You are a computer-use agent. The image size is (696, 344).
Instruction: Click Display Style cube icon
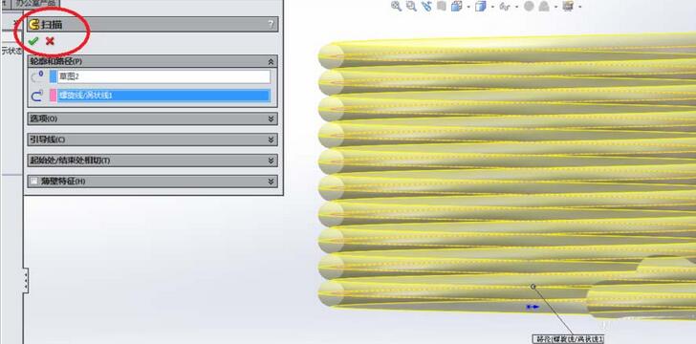click(x=480, y=6)
